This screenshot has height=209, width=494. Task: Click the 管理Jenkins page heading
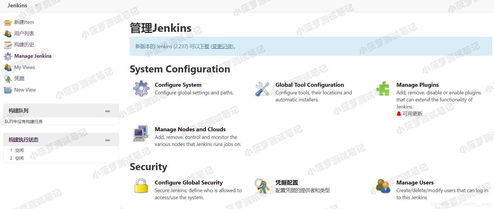click(x=161, y=28)
